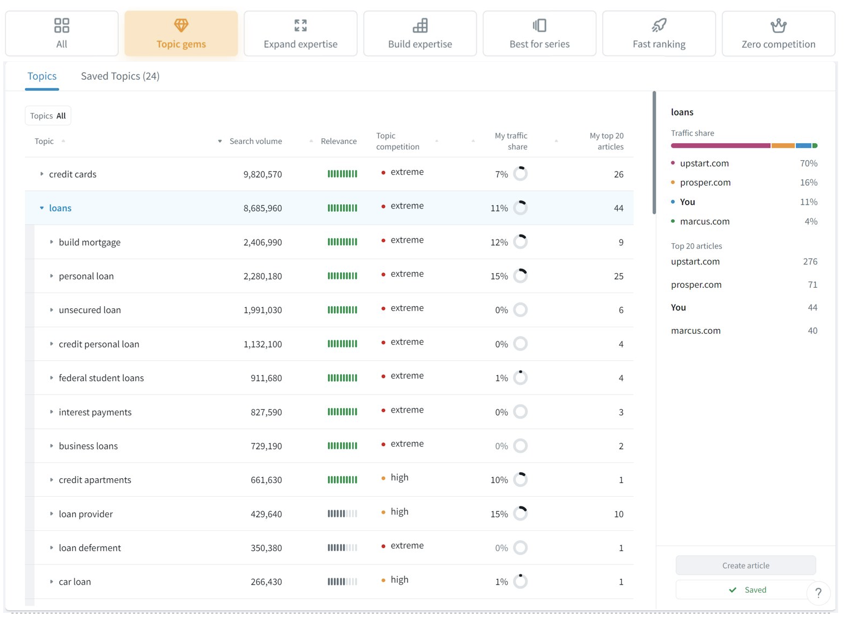Image resolution: width=849 pixels, height=621 pixels.
Task: Expand the unsecured loan subtopic
Action: tap(52, 310)
